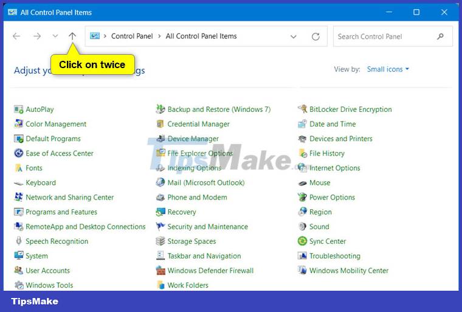Viewport: 462px width, 312px height.
Task: Click the AutoPlay icon
Action: 19,109
